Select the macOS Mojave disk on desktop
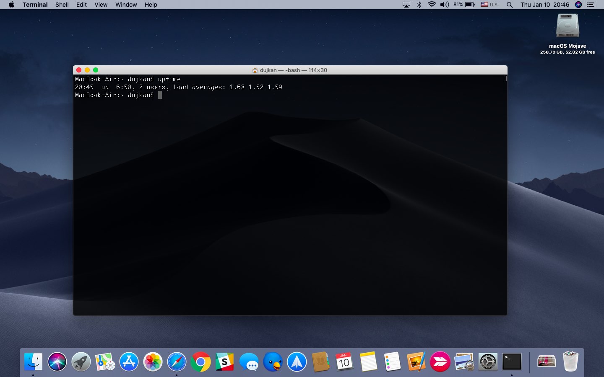Image resolution: width=604 pixels, height=377 pixels. pos(567,26)
